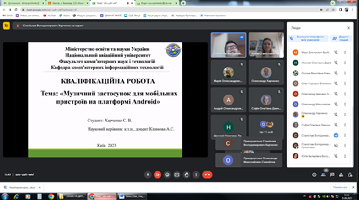Screen dimensions: 359x200
Task: Mute participant Софія Олегівна Демчук in list
Action: tap(336, 125)
